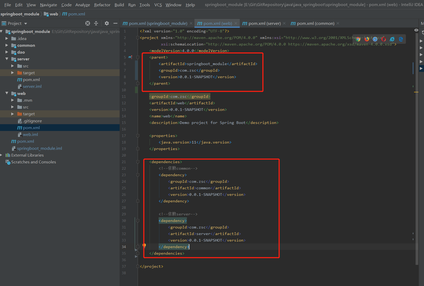Close the pom.xml (server) tab

(284, 23)
